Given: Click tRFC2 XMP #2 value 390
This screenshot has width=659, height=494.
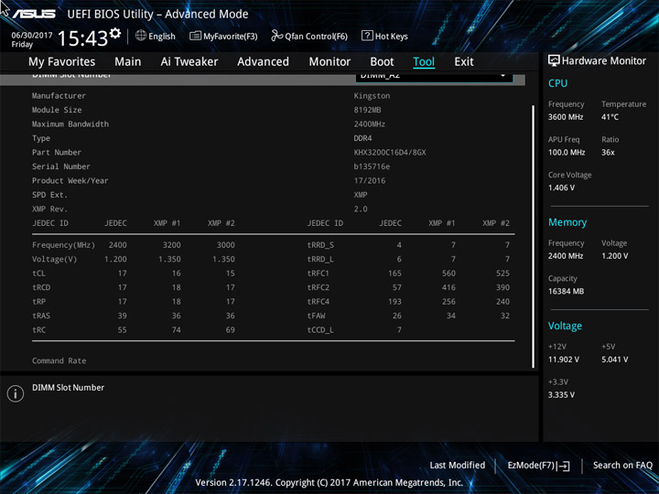Looking at the screenshot, I should 502,287.
